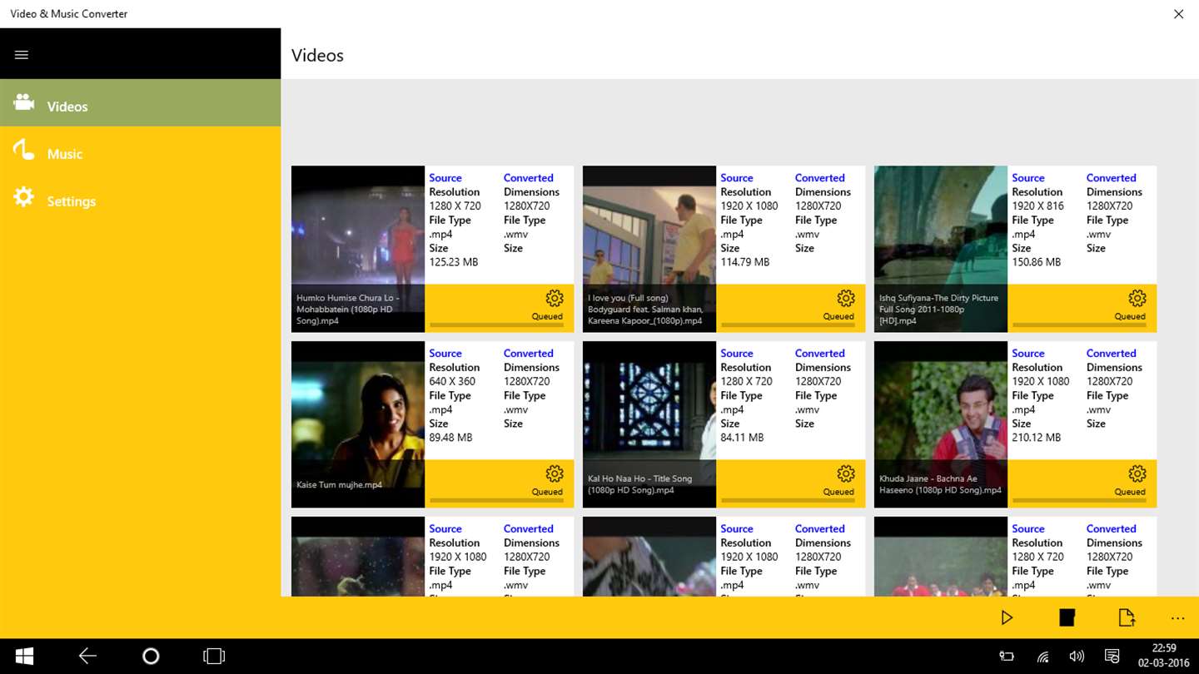This screenshot has width=1199, height=674.
Task: Switch to the Music section
Action: [x=140, y=151]
